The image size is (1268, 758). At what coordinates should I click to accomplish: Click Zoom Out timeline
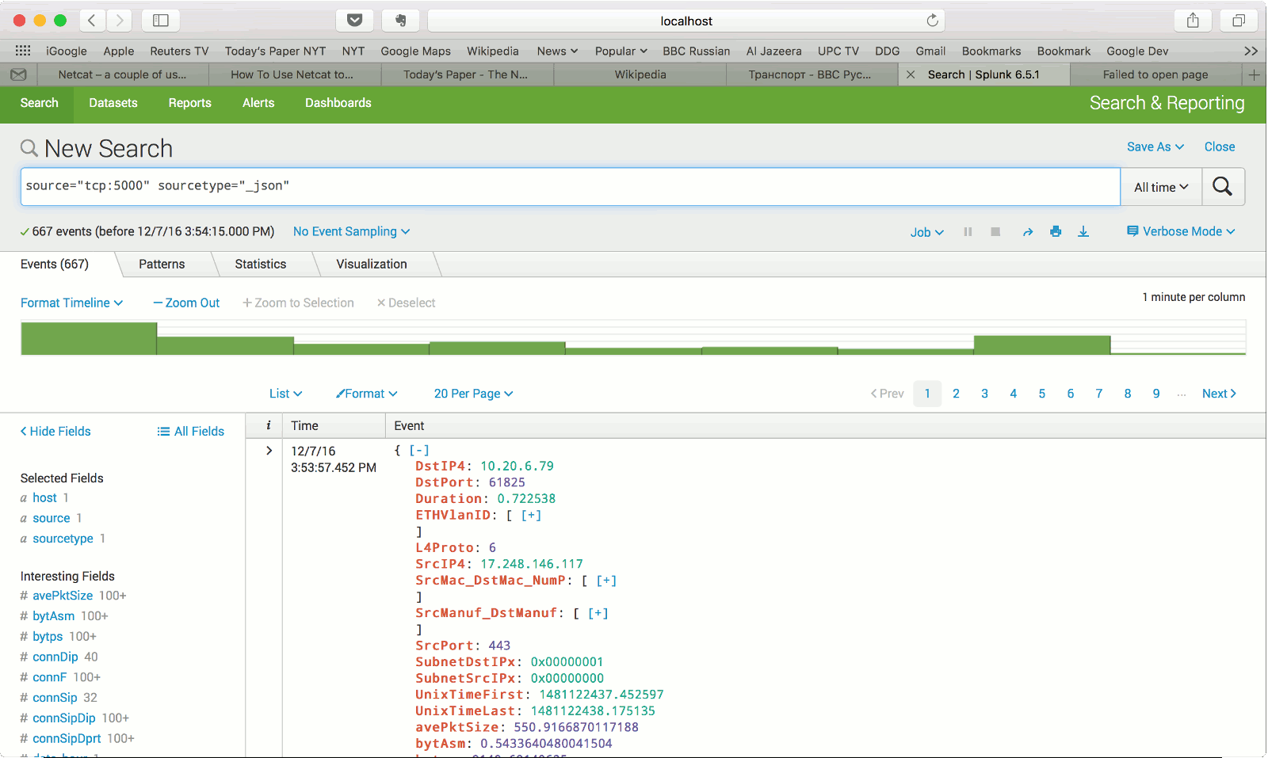(x=186, y=303)
